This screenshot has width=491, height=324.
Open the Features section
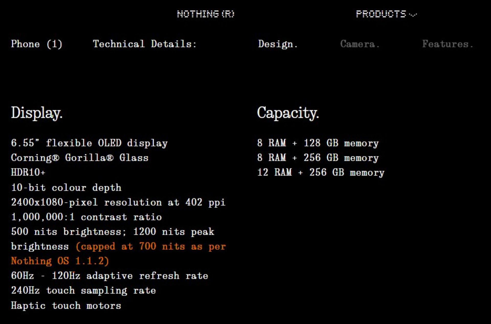point(448,44)
